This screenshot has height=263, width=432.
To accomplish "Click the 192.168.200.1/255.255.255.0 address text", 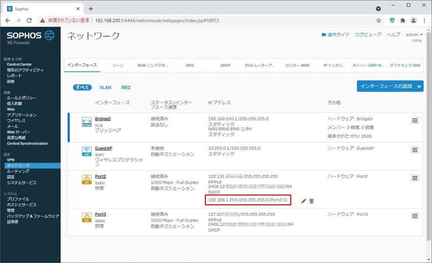I will 238,119.
